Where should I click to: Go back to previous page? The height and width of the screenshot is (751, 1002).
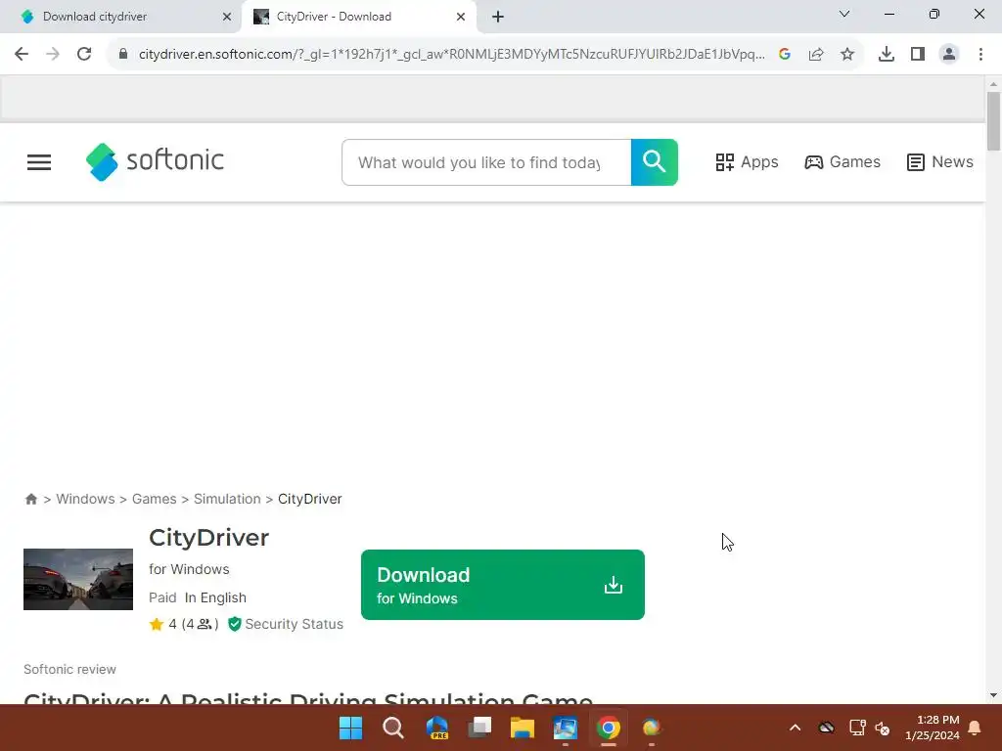click(22, 54)
